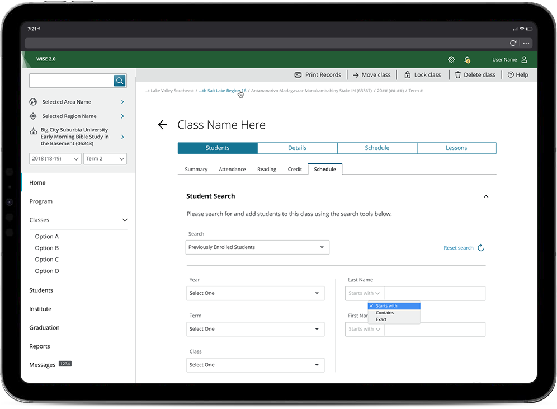
Task: Open the Class Select One dropdown
Action: [x=256, y=365]
